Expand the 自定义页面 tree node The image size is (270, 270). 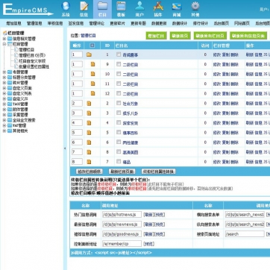(4, 88)
